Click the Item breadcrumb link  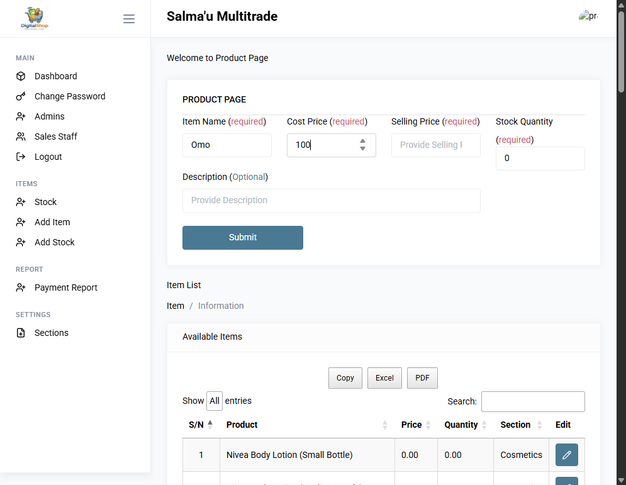[x=176, y=306]
